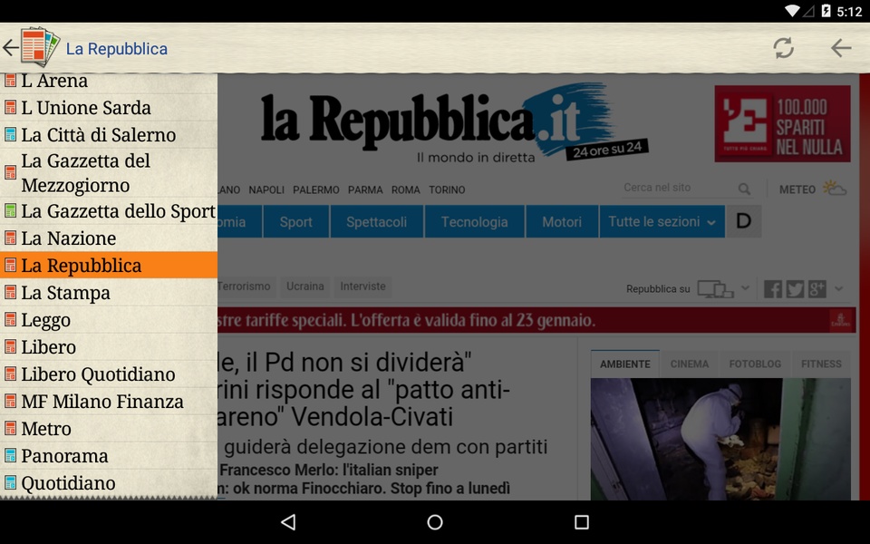This screenshot has width=870, height=544.
Task: Open the Pd non si dividerà headline
Action: click(x=363, y=390)
